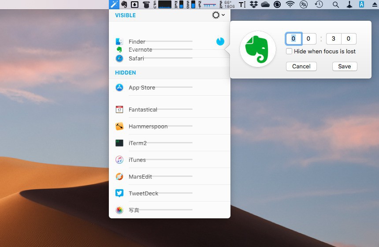Select Fantastical in the hidden apps
379x247 pixels.
(x=143, y=109)
